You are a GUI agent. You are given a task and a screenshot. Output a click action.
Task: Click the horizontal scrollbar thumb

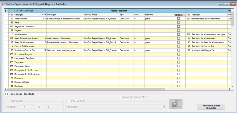coord(86,89)
